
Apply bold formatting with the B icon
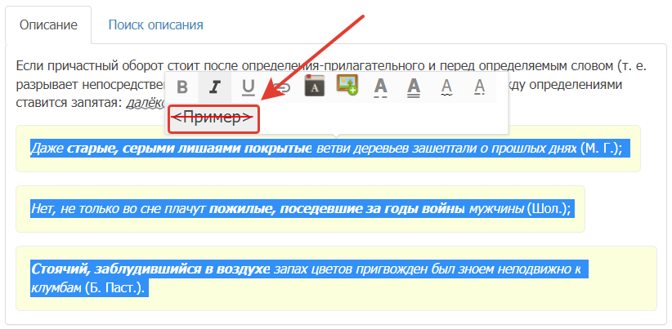[x=182, y=86]
